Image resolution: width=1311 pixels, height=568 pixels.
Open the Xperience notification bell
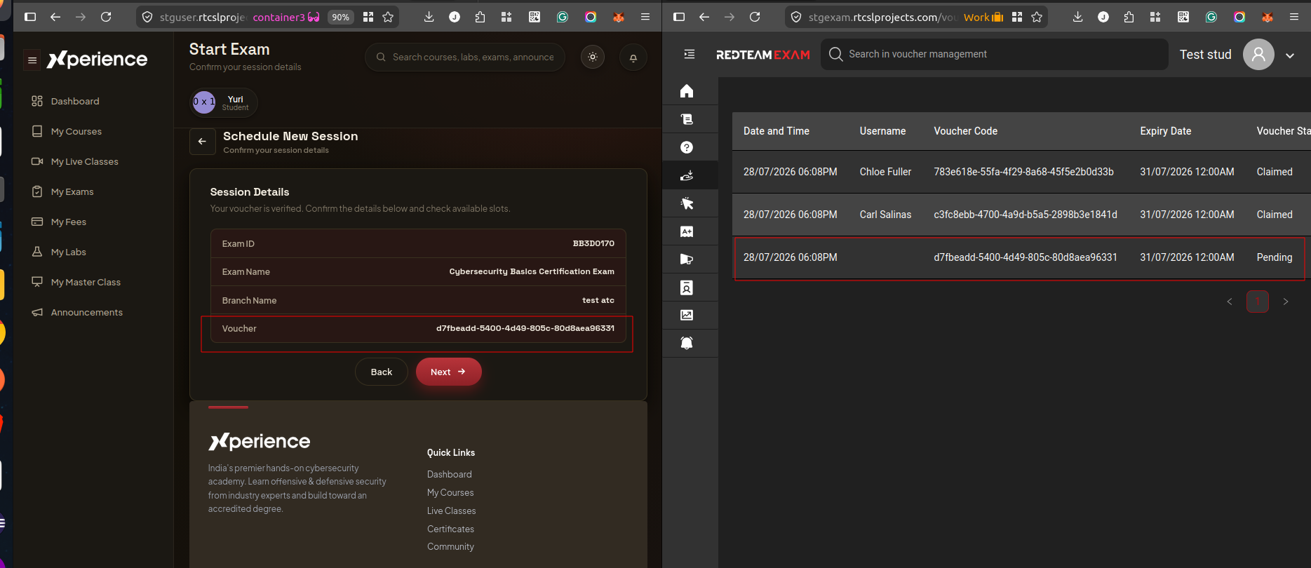(633, 58)
